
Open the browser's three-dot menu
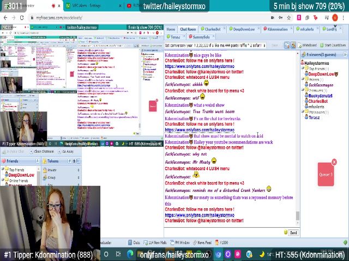[x=344, y=18]
